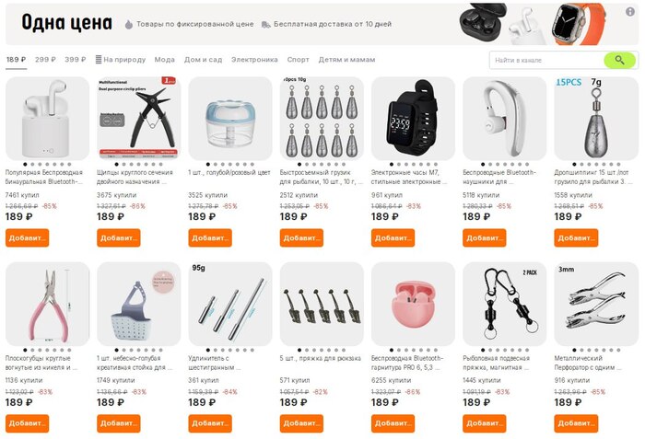
Task: Switch to the 299 ₽ price tab
Action: point(45,60)
